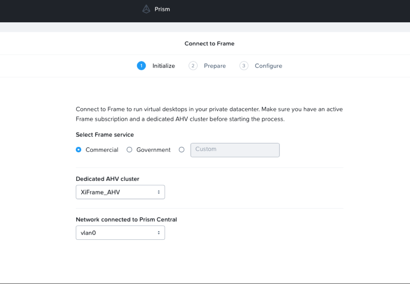The width and height of the screenshot is (410, 284).
Task: Focus the Custom text input field
Action: (x=235, y=150)
